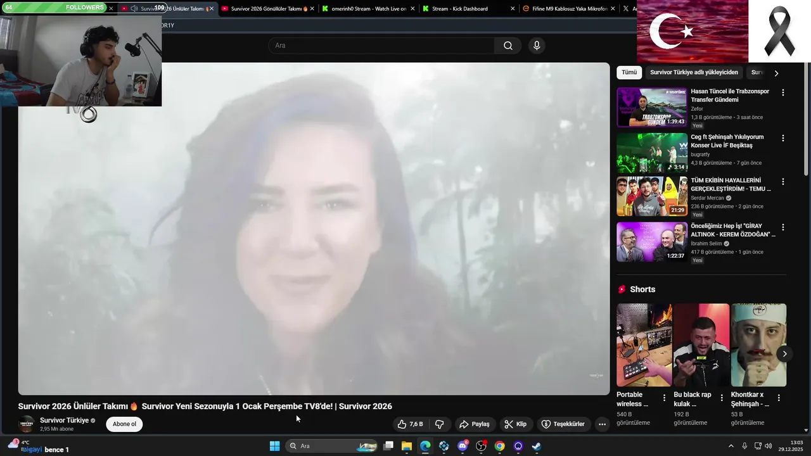
Task: Open the Windows Start menu
Action: (x=274, y=446)
